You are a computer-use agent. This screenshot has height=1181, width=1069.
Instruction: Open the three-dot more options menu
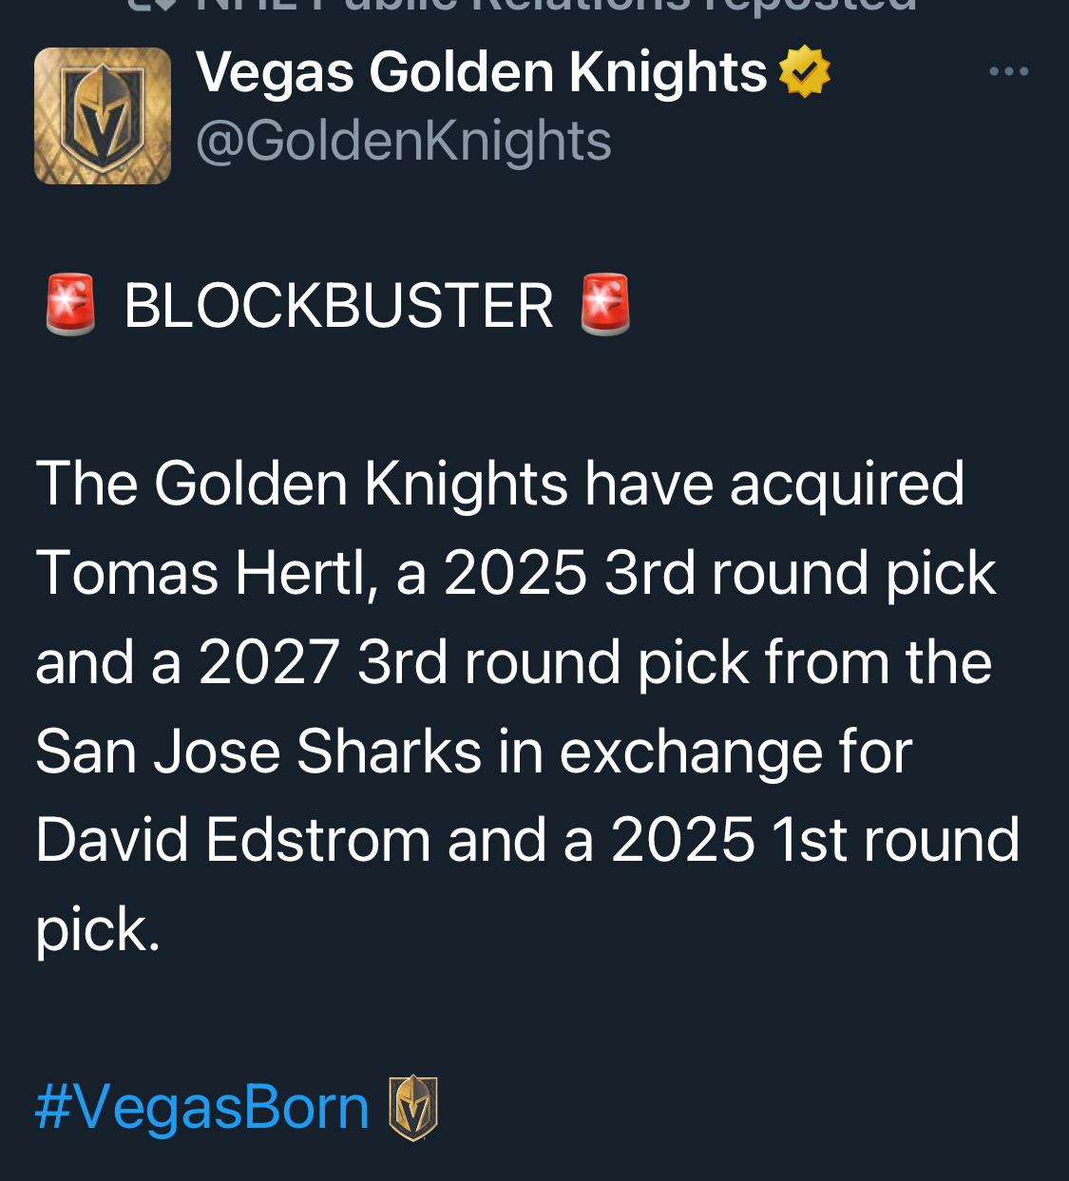pos(1008,72)
